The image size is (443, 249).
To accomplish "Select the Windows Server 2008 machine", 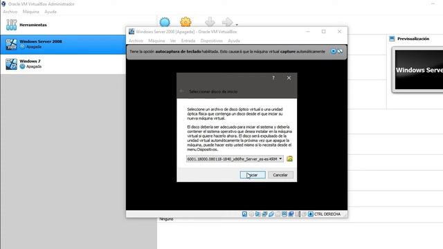I will click(x=63, y=44).
